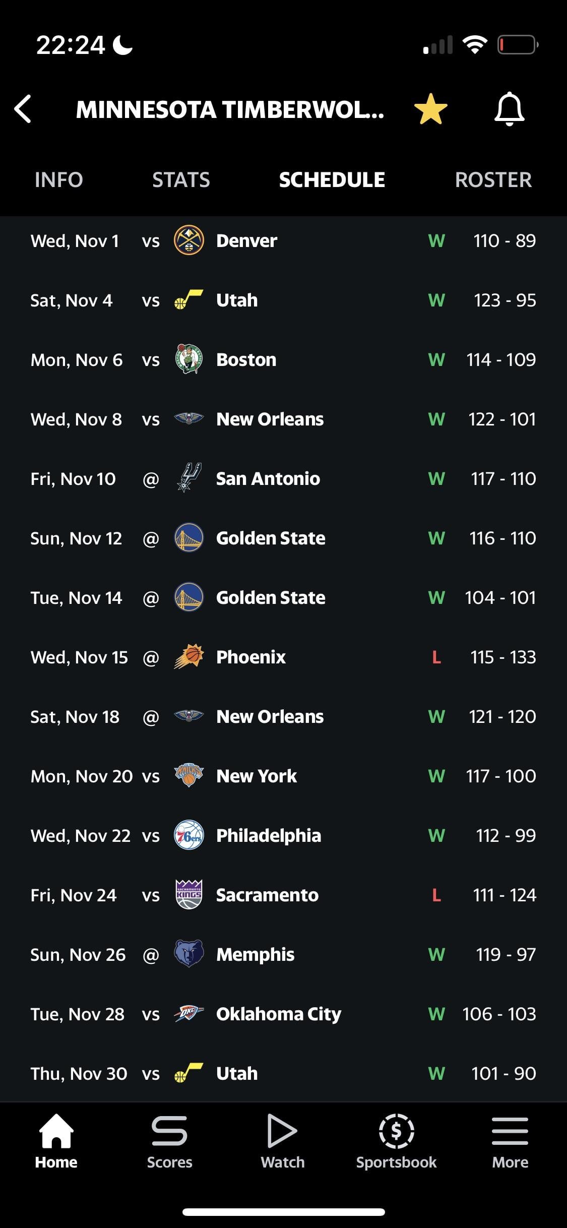Tap the SCHEDULE tab

(332, 180)
